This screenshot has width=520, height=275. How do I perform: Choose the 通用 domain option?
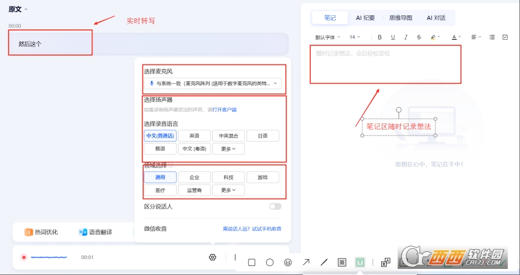click(160, 177)
